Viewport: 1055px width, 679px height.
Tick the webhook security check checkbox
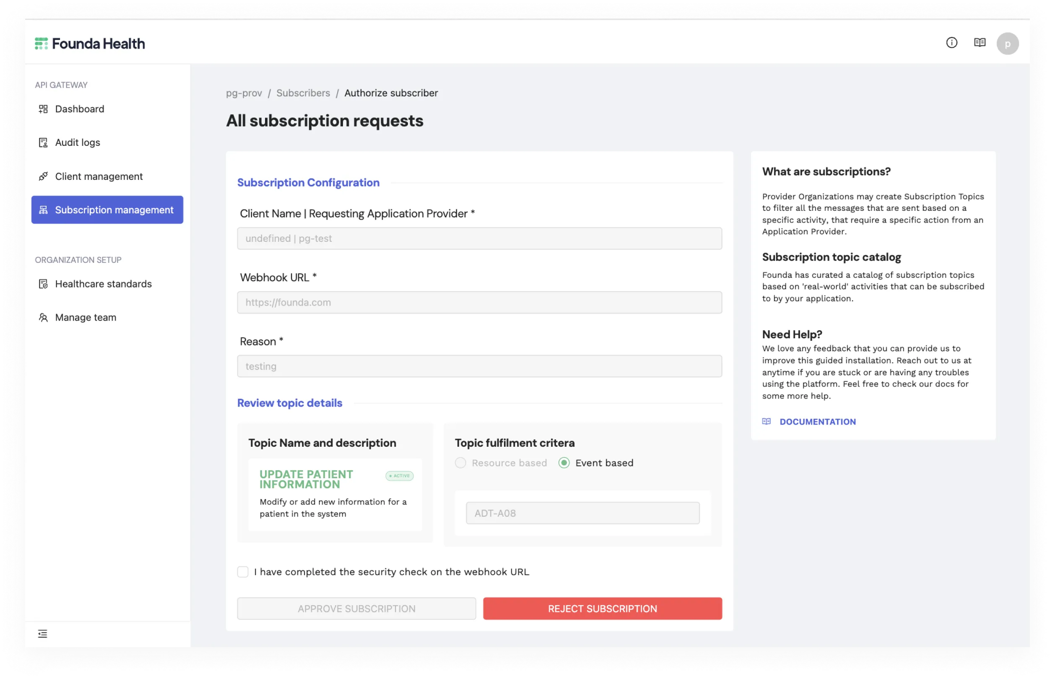click(243, 572)
